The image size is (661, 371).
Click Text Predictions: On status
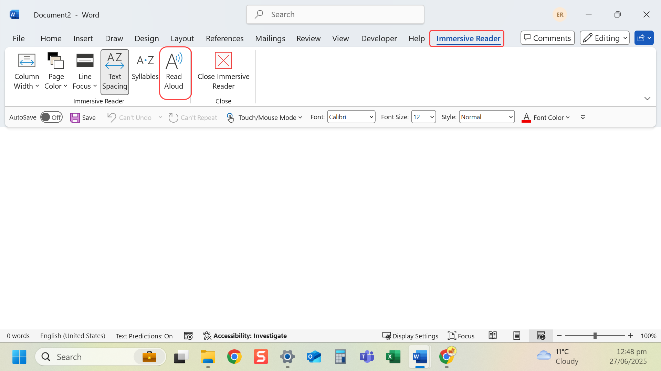pos(144,336)
